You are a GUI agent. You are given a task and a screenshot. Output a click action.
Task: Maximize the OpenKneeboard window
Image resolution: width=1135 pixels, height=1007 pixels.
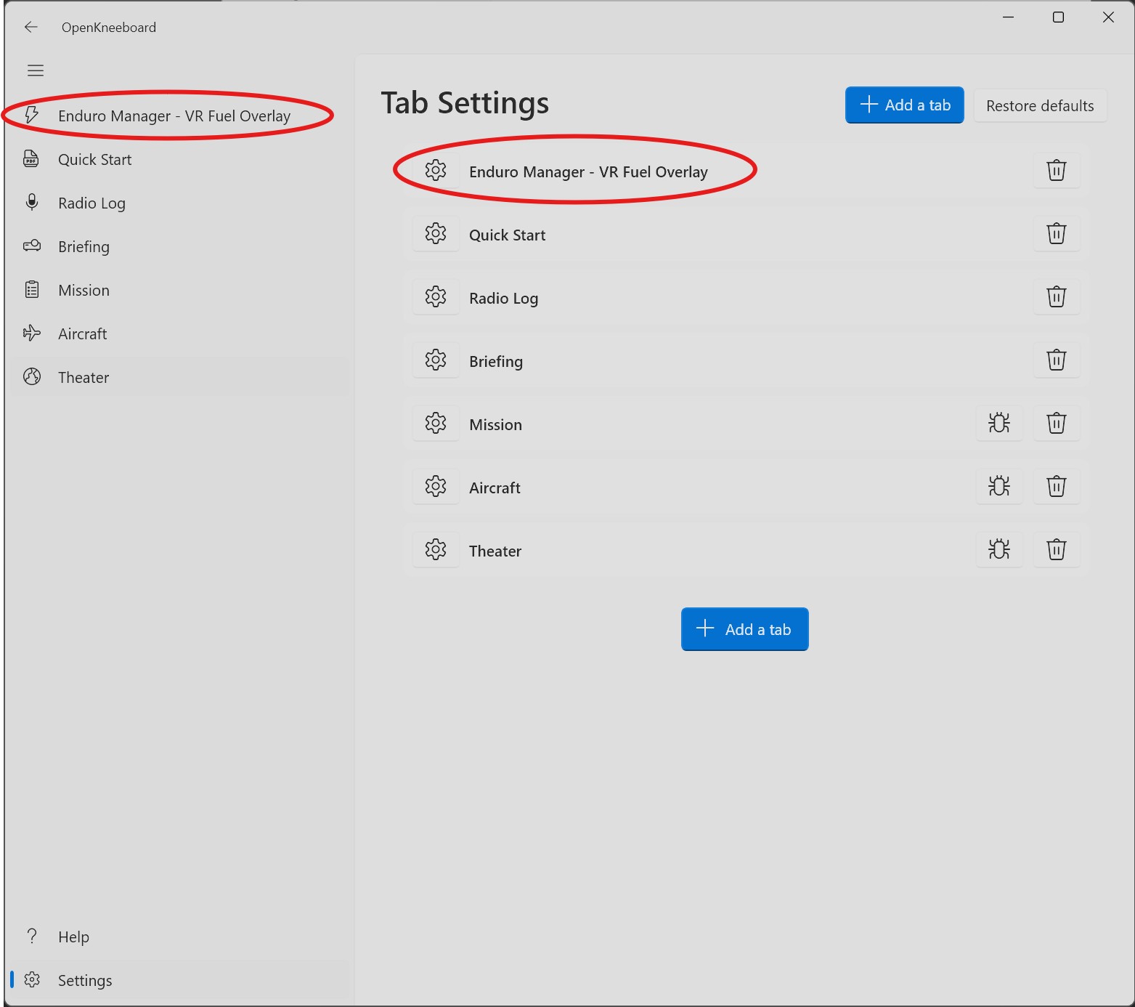pyautogui.click(x=1058, y=17)
